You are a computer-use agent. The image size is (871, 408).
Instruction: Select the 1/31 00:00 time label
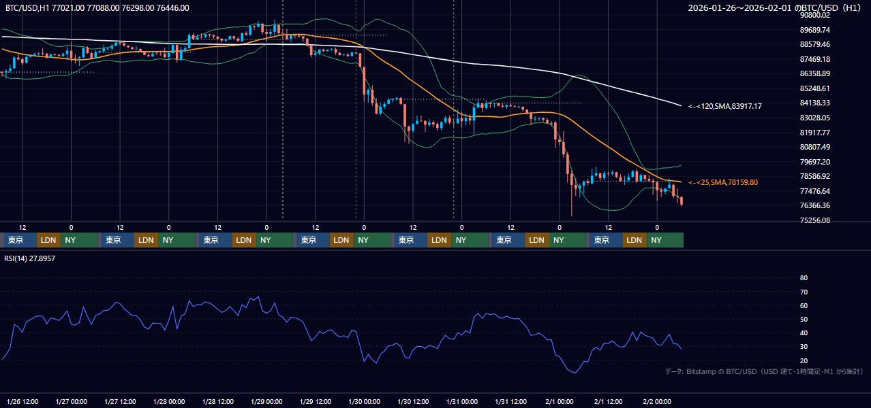pos(462,401)
